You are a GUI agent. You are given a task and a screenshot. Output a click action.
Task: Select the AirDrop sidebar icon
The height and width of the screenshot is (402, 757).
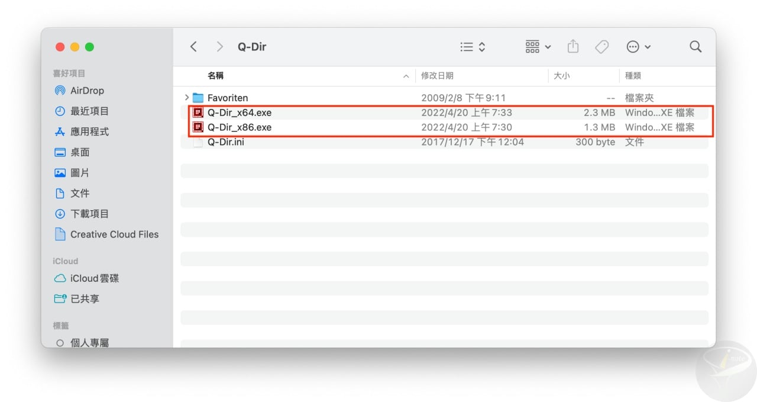pos(61,90)
